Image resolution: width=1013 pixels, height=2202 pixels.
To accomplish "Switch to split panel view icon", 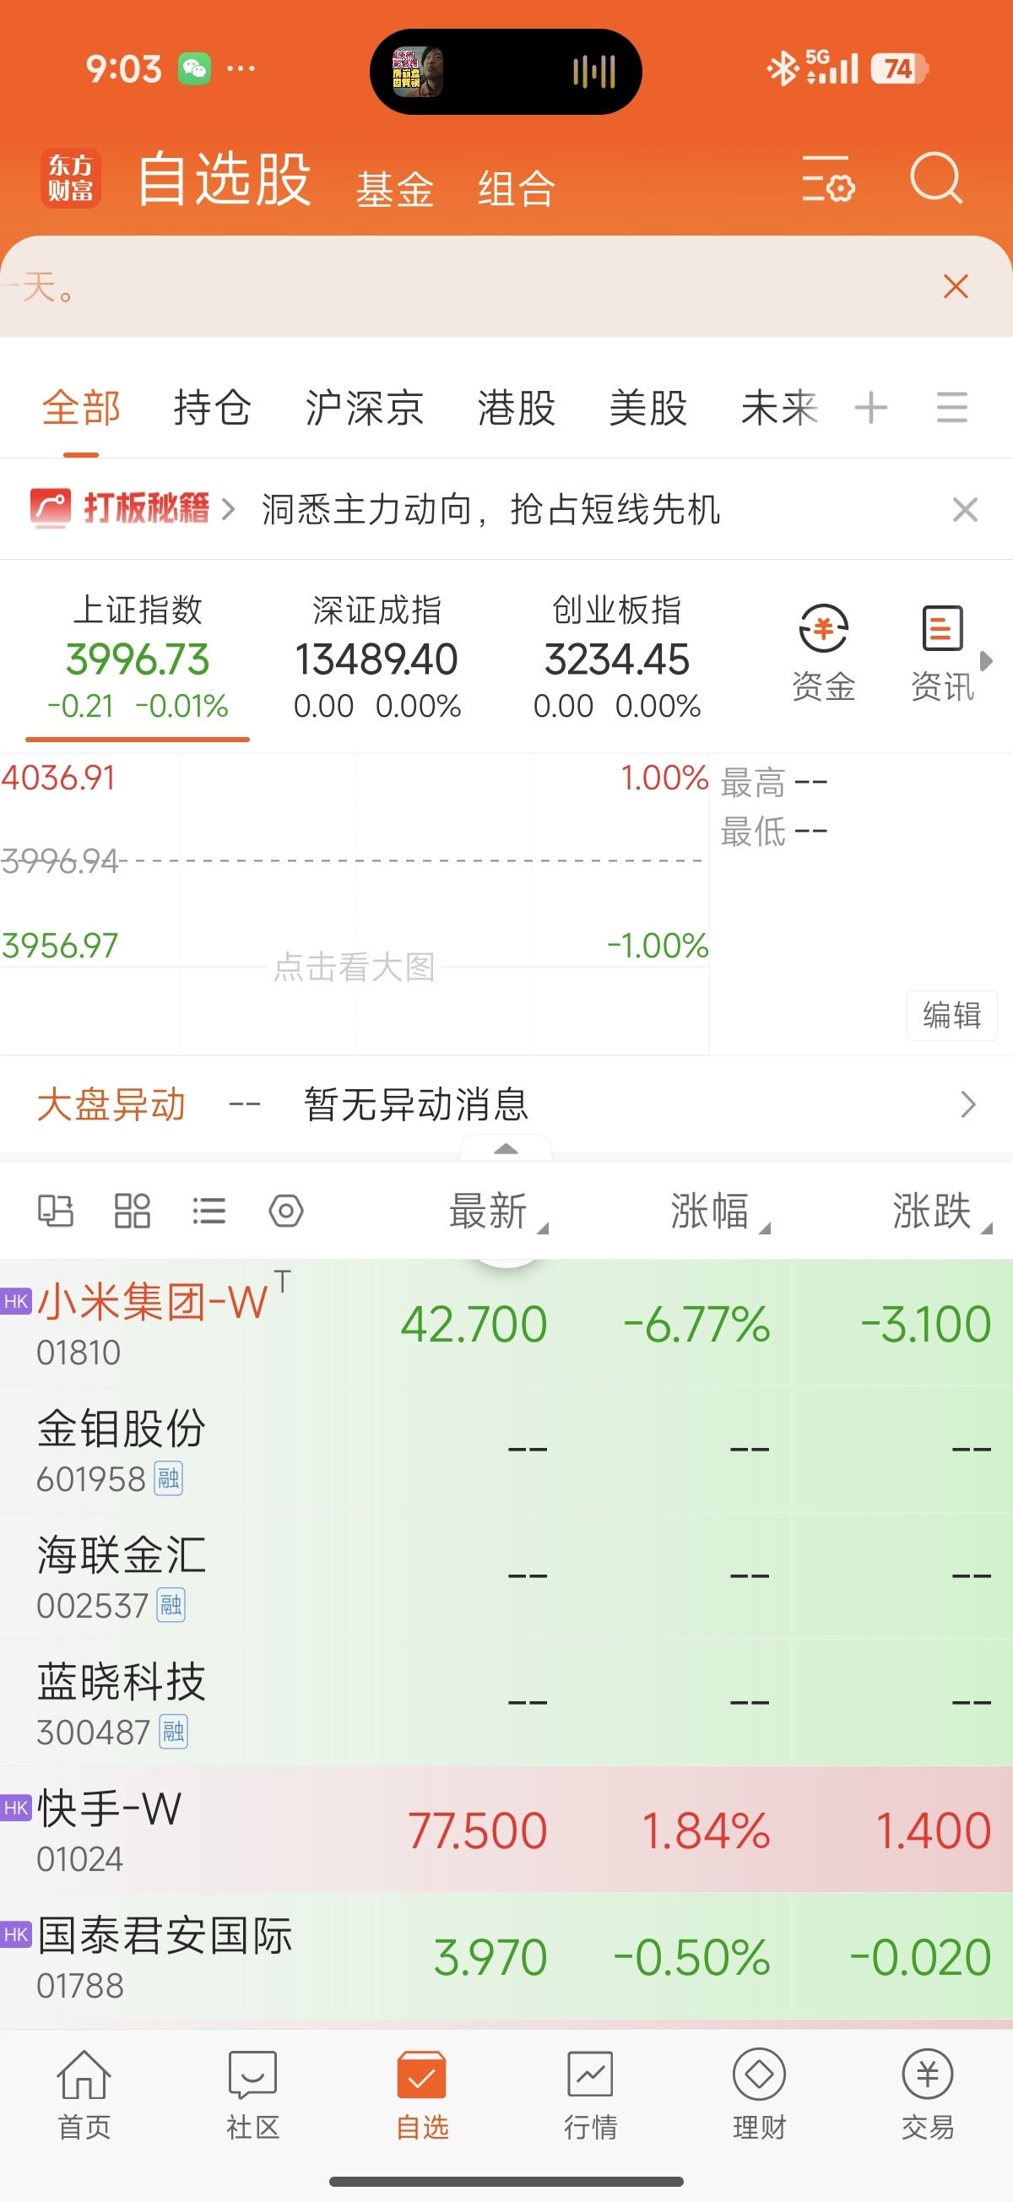I will (56, 1211).
